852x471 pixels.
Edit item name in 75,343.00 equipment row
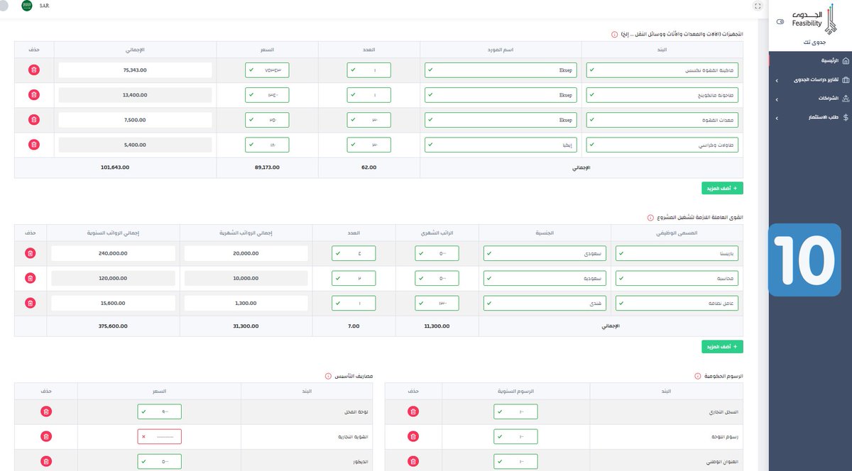tap(662, 70)
